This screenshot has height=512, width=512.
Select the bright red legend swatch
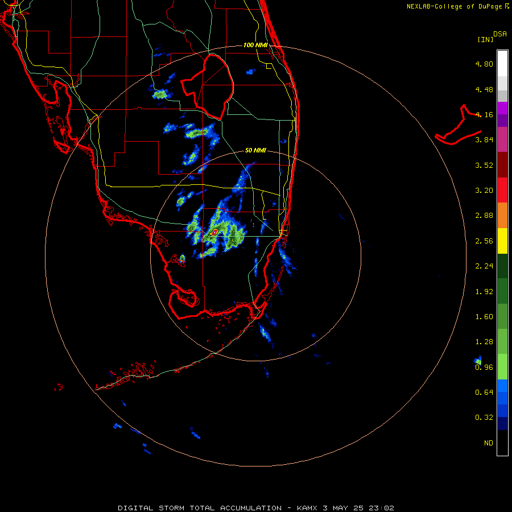[x=502, y=190]
